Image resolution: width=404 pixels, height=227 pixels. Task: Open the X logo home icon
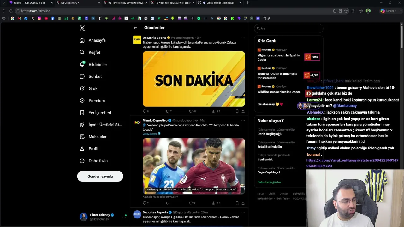tap(82, 28)
